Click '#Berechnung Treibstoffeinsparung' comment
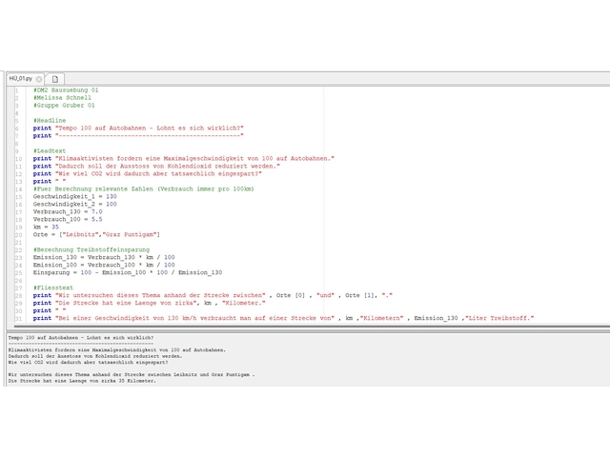The width and height of the screenshot is (610, 457). click(91, 249)
